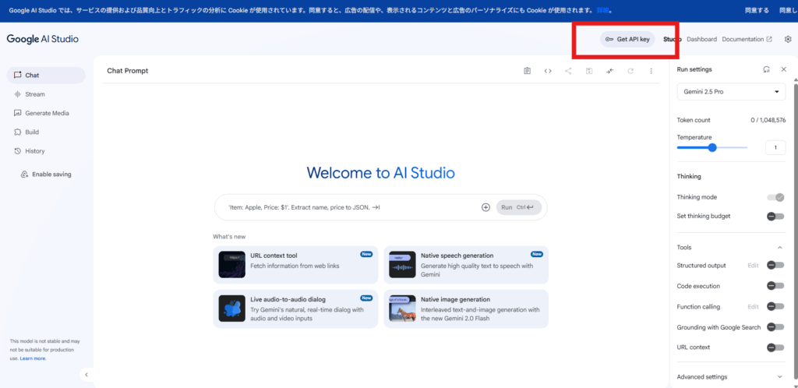Open History in the sidebar
This screenshot has height=388, width=798.
[46, 151]
